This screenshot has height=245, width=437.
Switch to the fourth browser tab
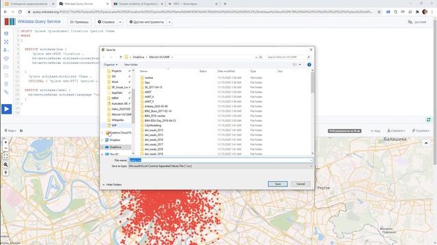click(193, 4)
